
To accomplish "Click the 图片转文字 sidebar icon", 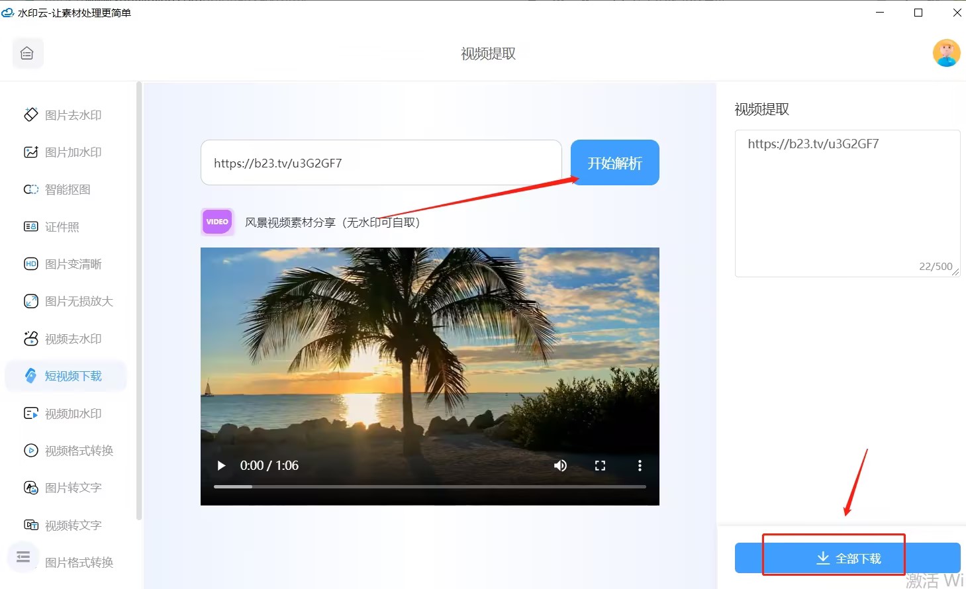I will (x=31, y=488).
